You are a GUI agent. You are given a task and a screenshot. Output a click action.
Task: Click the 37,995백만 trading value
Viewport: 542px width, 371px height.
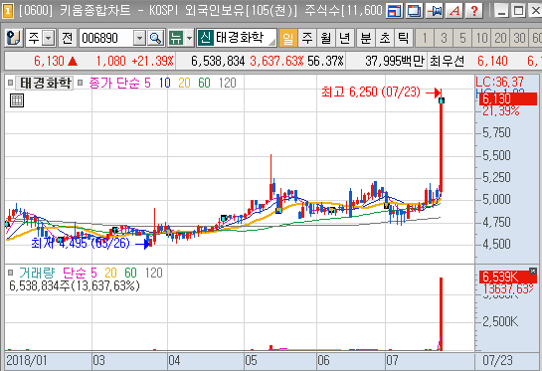(395, 62)
